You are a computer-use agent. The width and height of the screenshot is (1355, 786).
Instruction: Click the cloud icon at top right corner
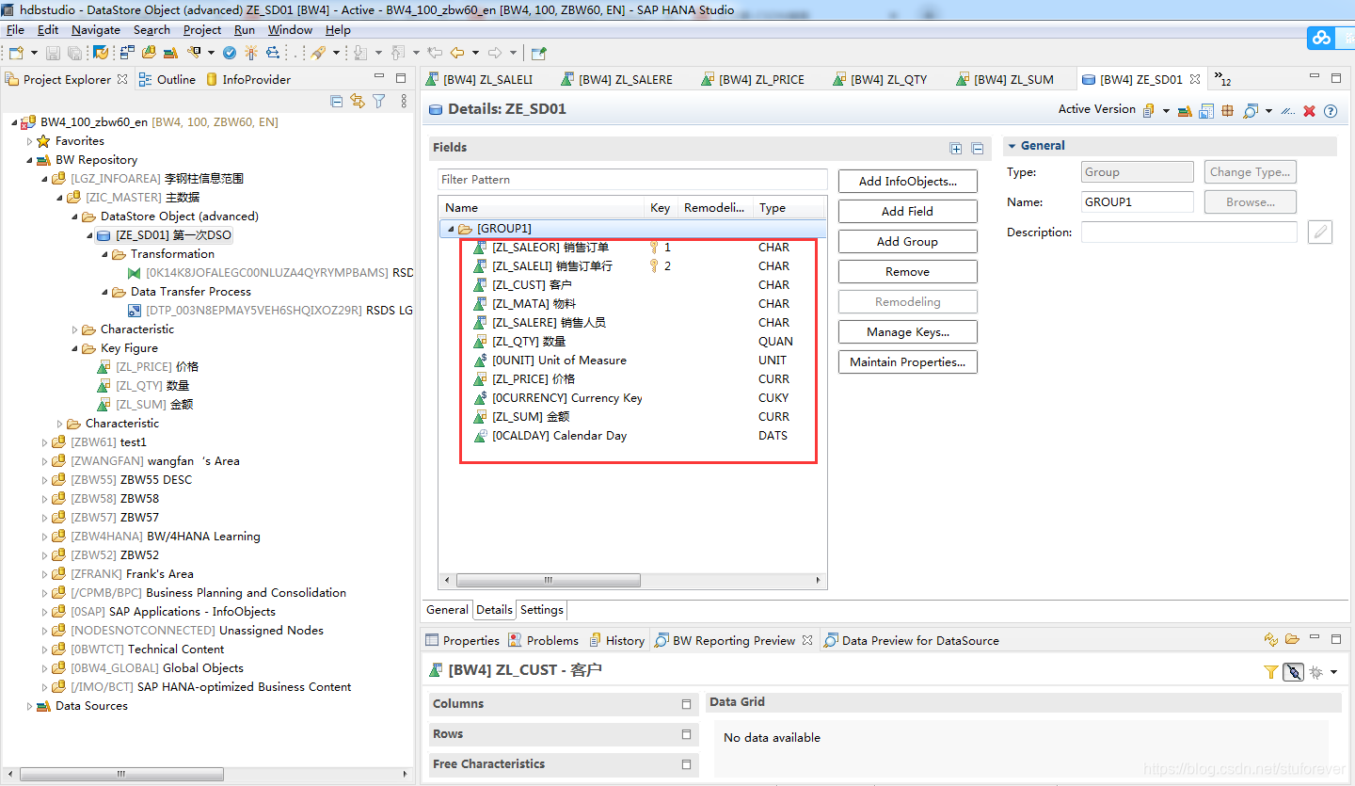coord(1322,38)
